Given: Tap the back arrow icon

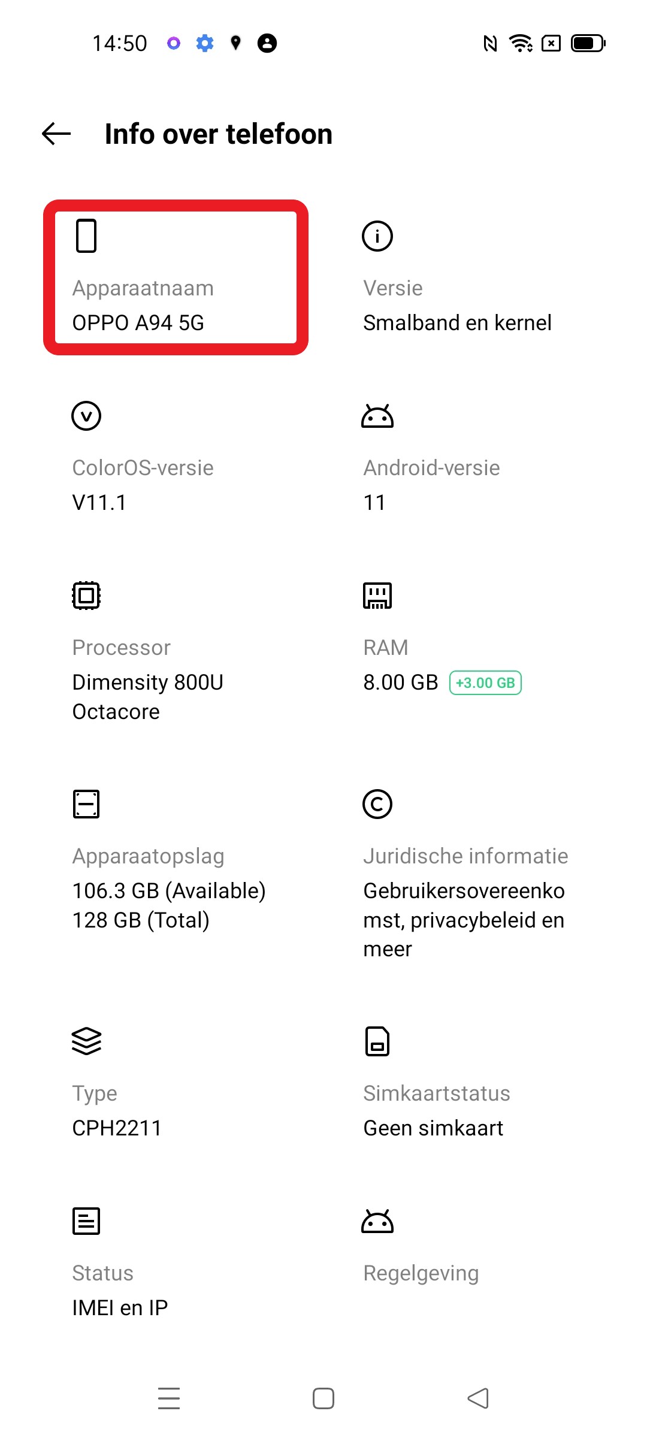Looking at the screenshot, I should pos(56,134).
